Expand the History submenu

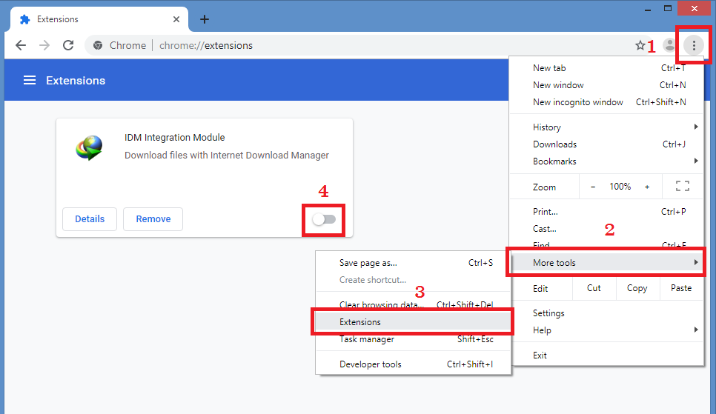[606, 127]
